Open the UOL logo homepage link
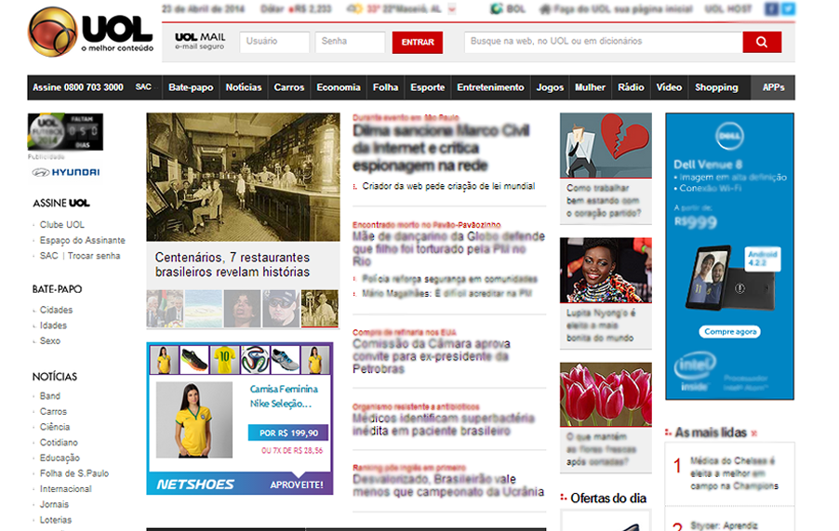Screen dimensions: 839x531 (x=90, y=33)
